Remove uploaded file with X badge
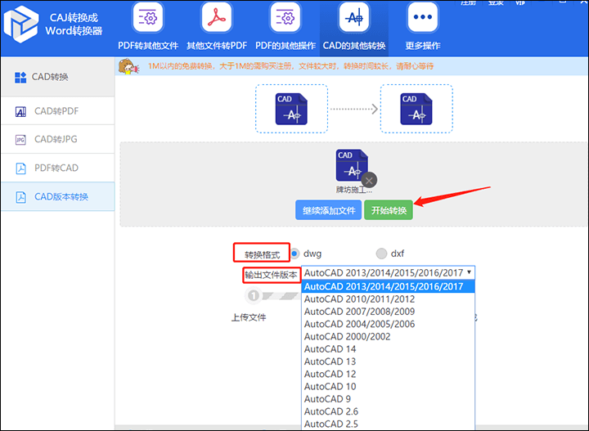Screen dimensions: 589x431 369,181
